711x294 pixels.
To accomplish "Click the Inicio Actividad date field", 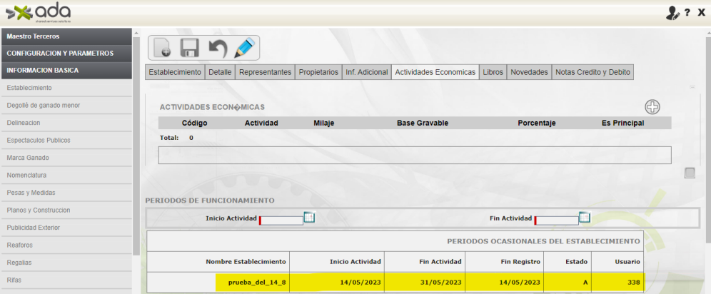I will pos(281,220).
